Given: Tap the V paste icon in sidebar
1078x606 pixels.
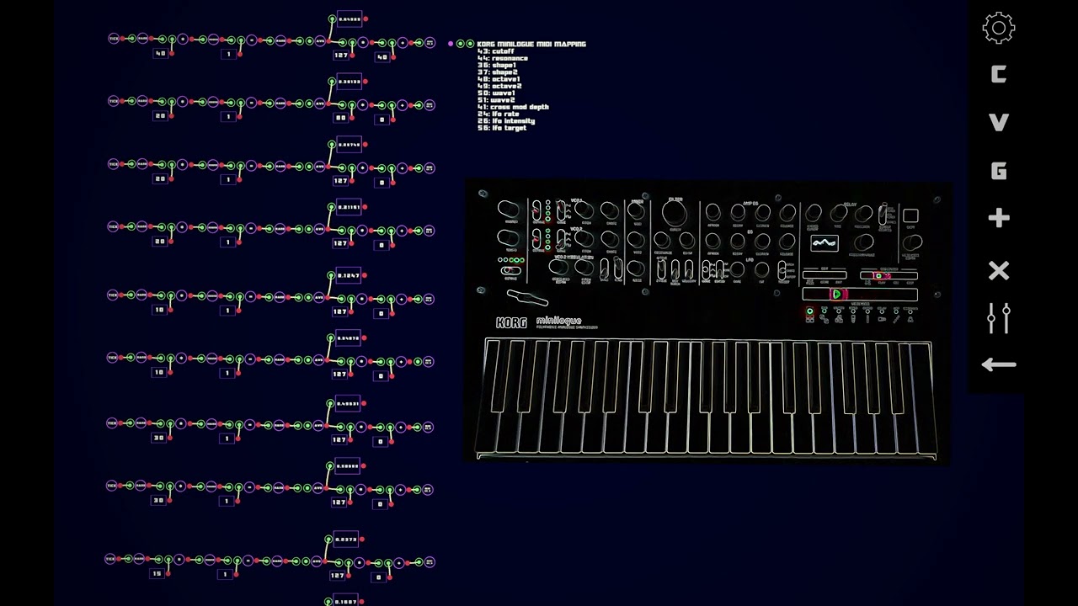Looking at the screenshot, I should click(x=999, y=123).
